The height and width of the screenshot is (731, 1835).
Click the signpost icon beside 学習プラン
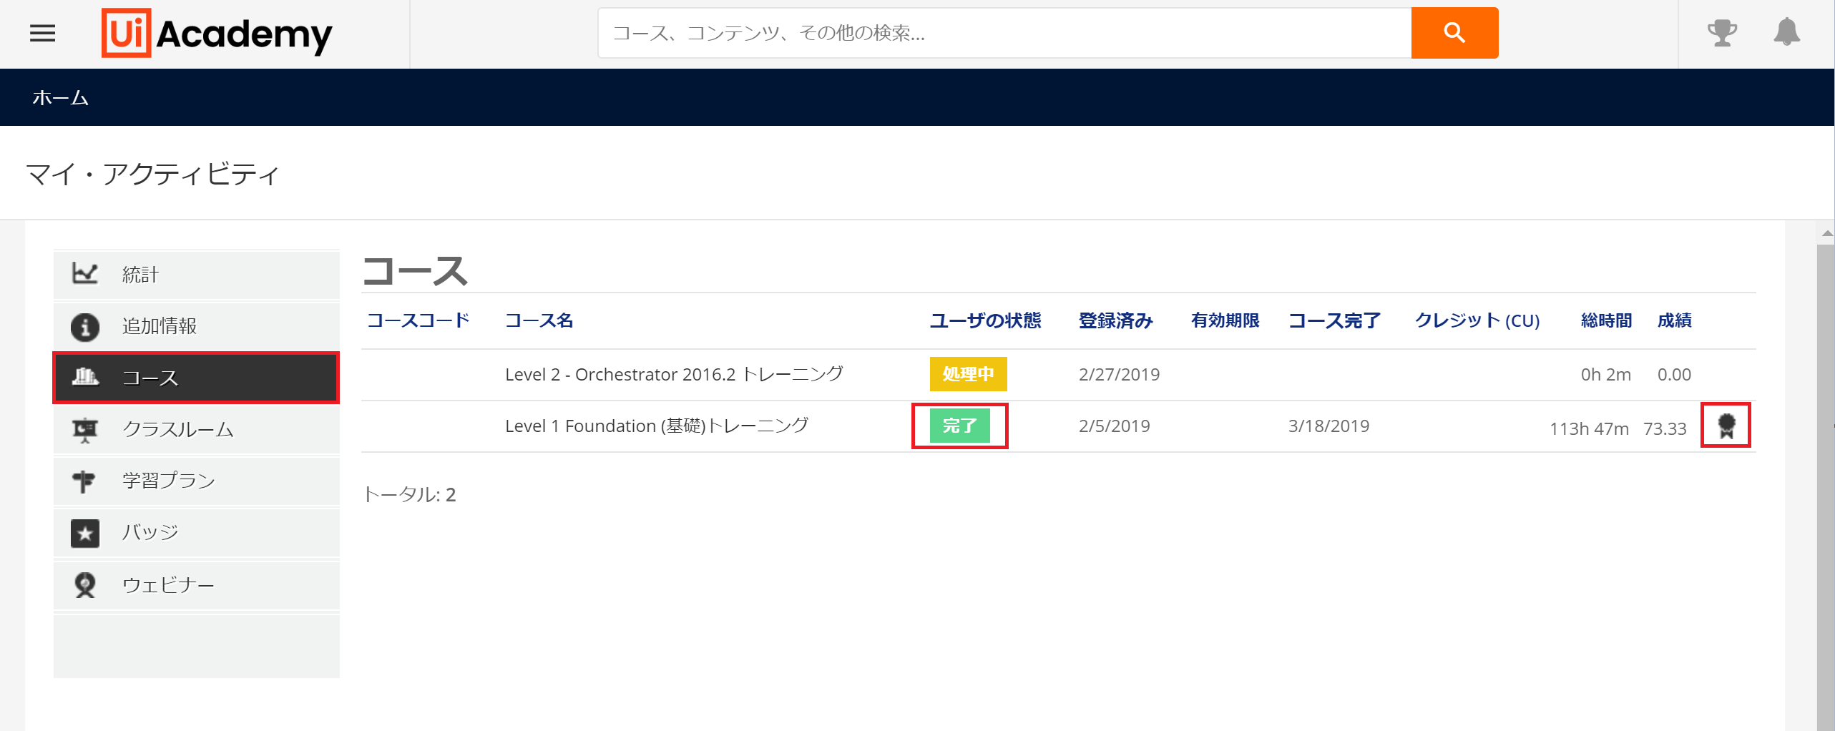pos(84,481)
